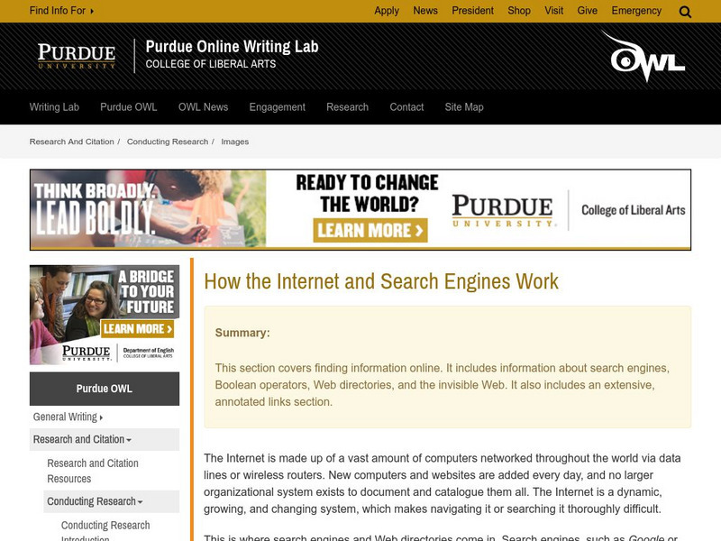721x541 pixels.
Task: Click College of Liberal Arts header subtitle
Action: (x=211, y=64)
